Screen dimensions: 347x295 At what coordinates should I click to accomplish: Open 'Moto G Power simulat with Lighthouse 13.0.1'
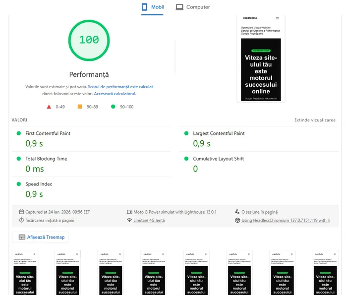[175, 212]
